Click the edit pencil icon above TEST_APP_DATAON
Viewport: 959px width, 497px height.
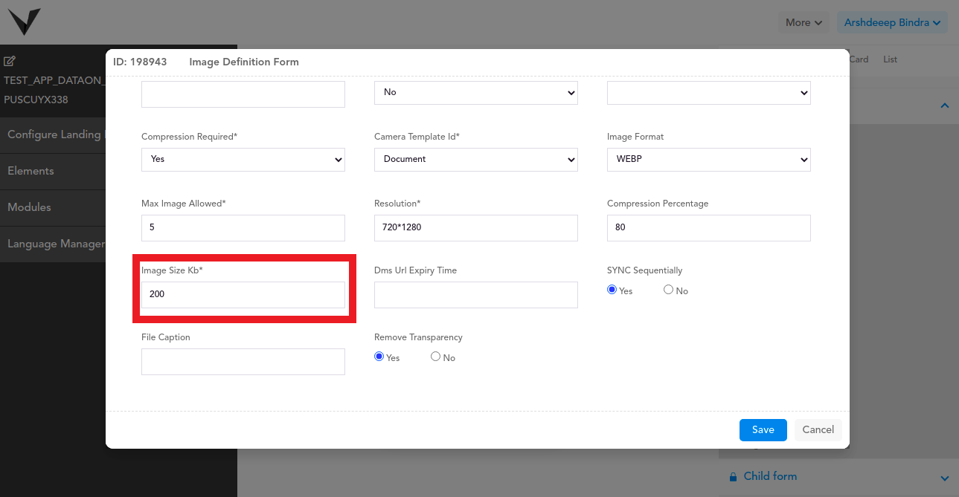pos(10,61)
